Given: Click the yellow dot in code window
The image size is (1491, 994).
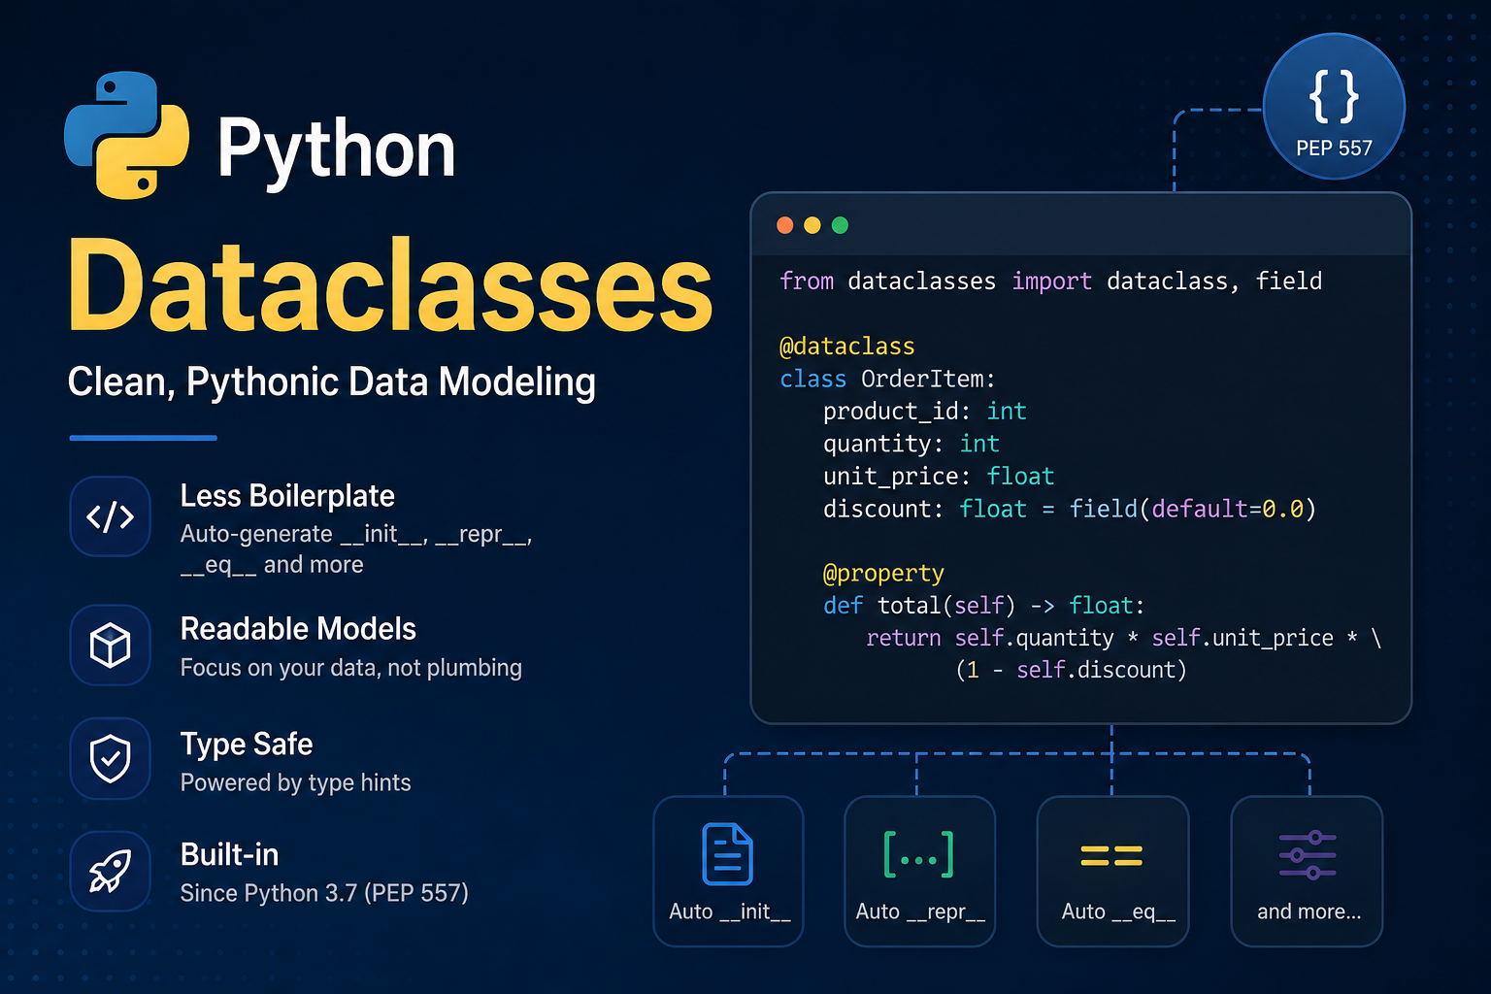Looking at the screenshot, I should 812,225.
